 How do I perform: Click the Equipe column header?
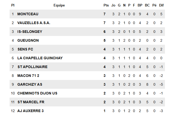59,5
